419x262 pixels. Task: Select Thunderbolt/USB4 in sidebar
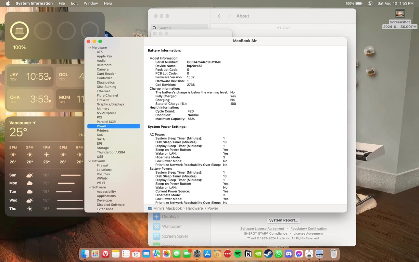(111, 152)
